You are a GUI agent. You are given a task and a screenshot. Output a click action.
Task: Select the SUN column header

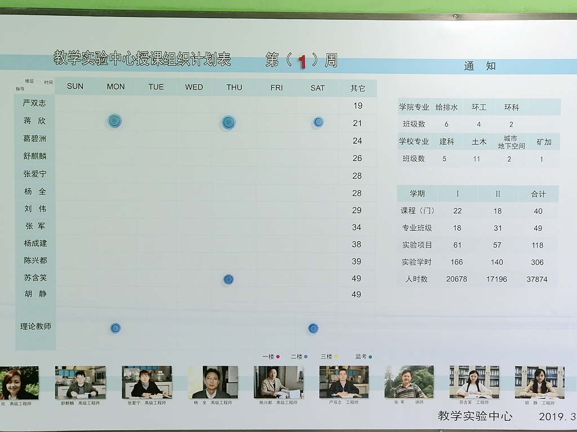75,86
